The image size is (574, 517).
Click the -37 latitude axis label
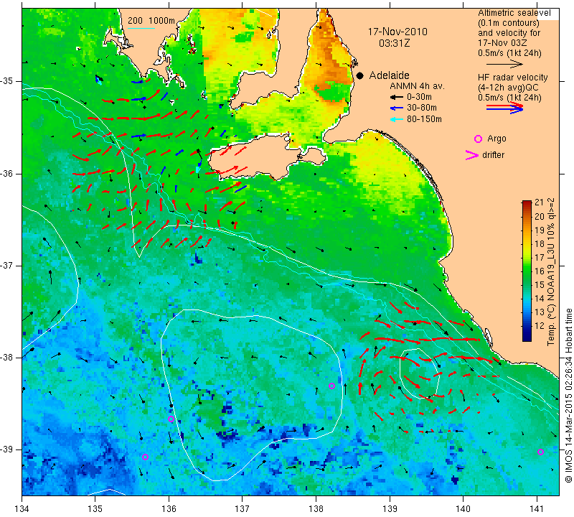[7, 265]
